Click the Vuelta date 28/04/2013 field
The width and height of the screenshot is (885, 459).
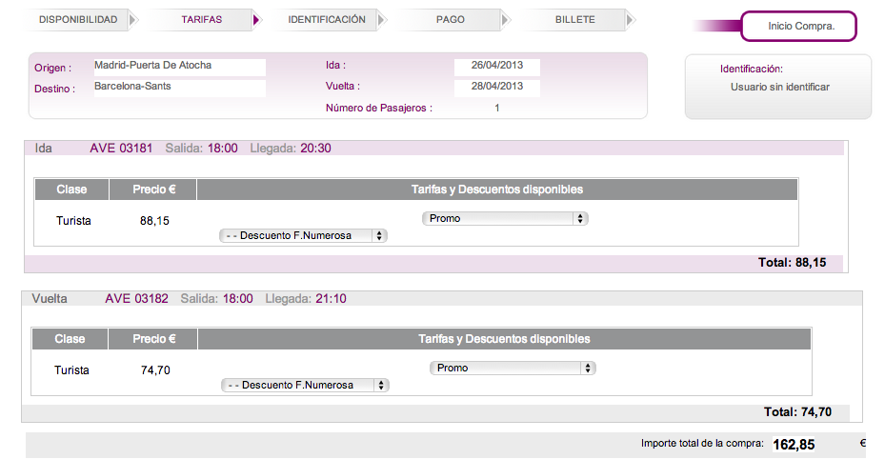pos(497,87)
